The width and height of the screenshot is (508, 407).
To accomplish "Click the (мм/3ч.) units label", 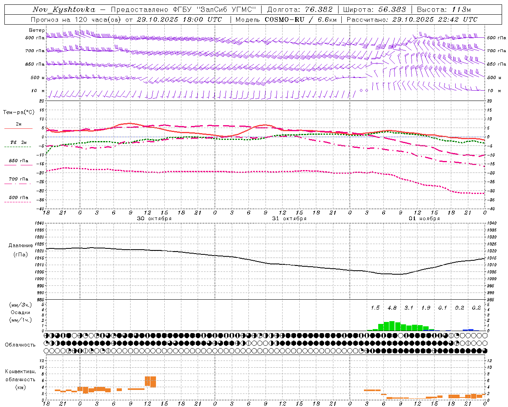I will click(x=21, y=305).
